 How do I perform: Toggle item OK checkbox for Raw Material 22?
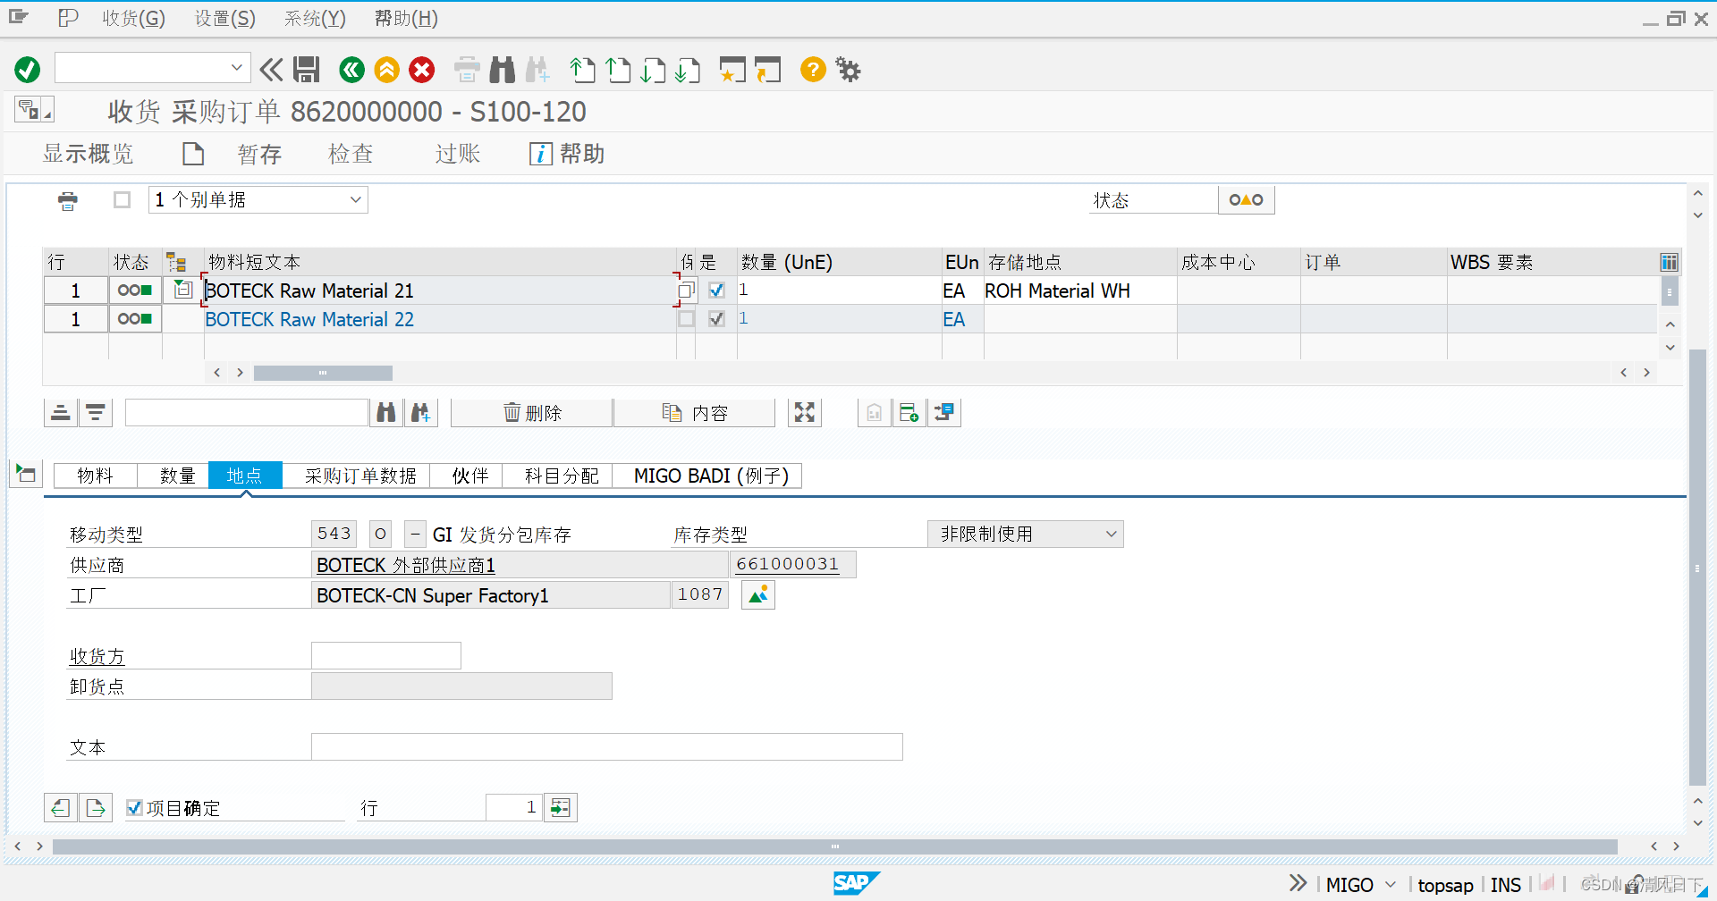click(x=716, y=318)
